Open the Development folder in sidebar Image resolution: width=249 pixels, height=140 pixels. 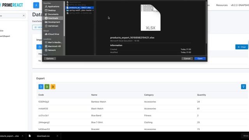coord(54,22)
